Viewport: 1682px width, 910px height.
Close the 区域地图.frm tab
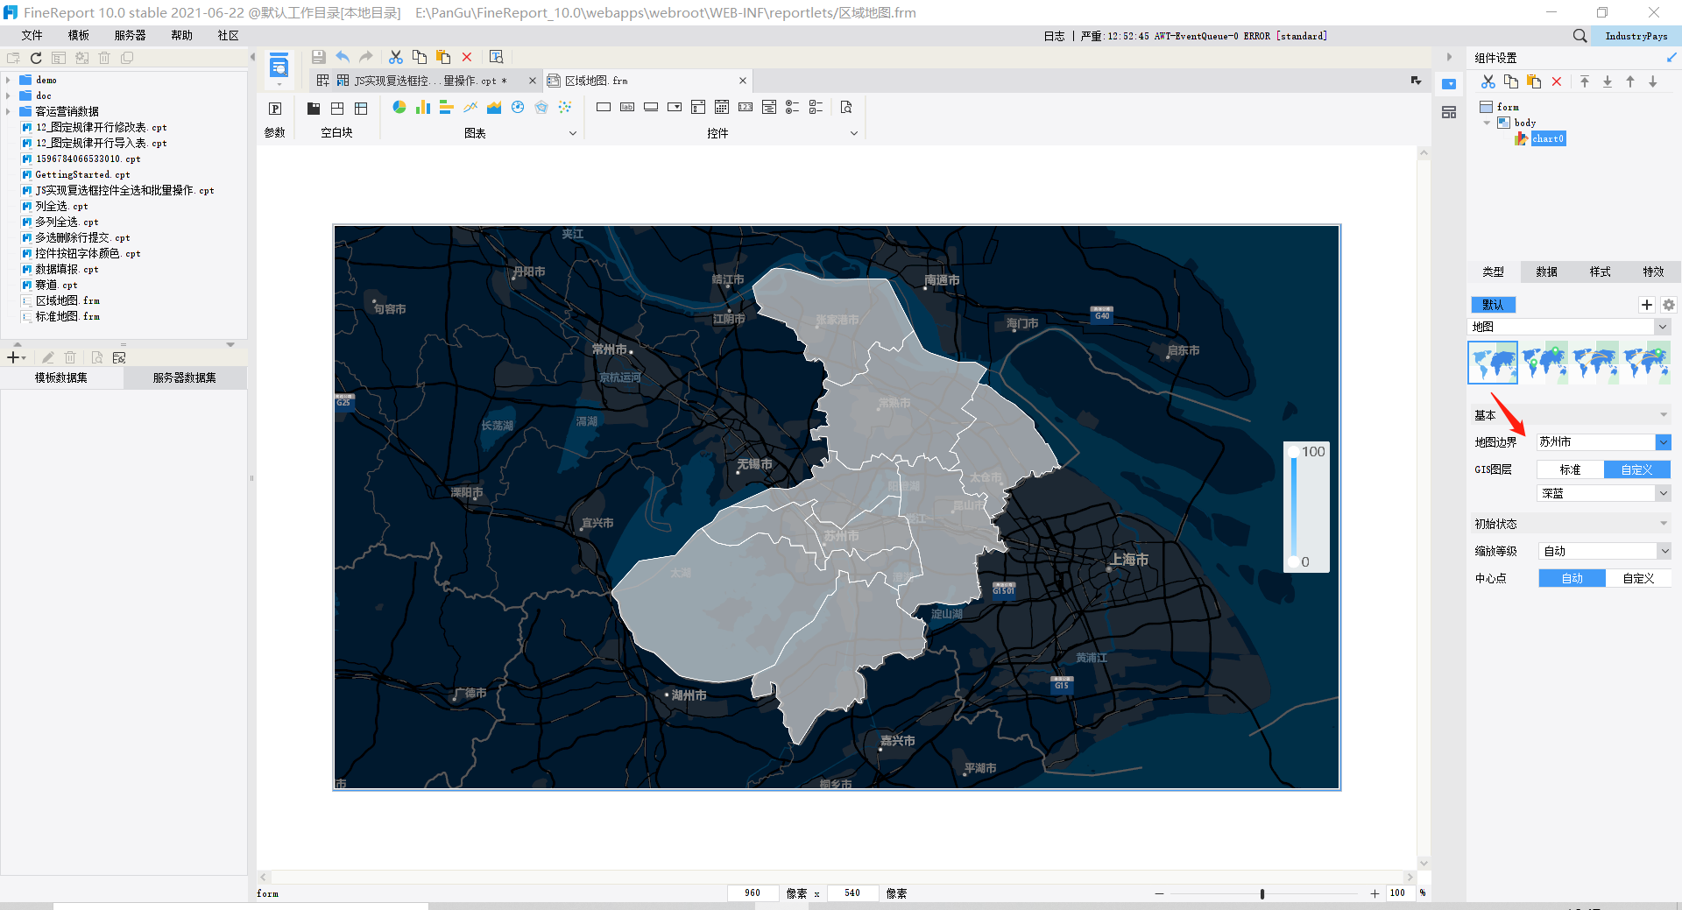point(743,81)
